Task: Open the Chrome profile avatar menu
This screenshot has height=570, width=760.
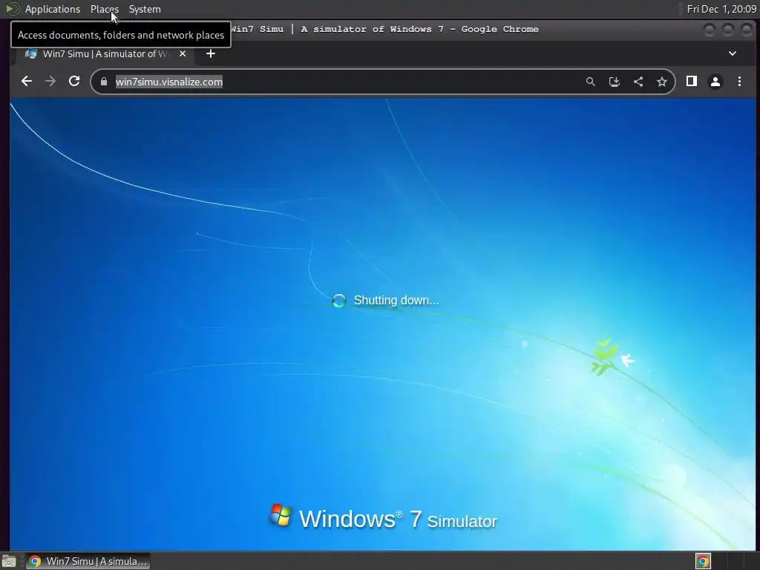Action: click(x=715, y=82)
